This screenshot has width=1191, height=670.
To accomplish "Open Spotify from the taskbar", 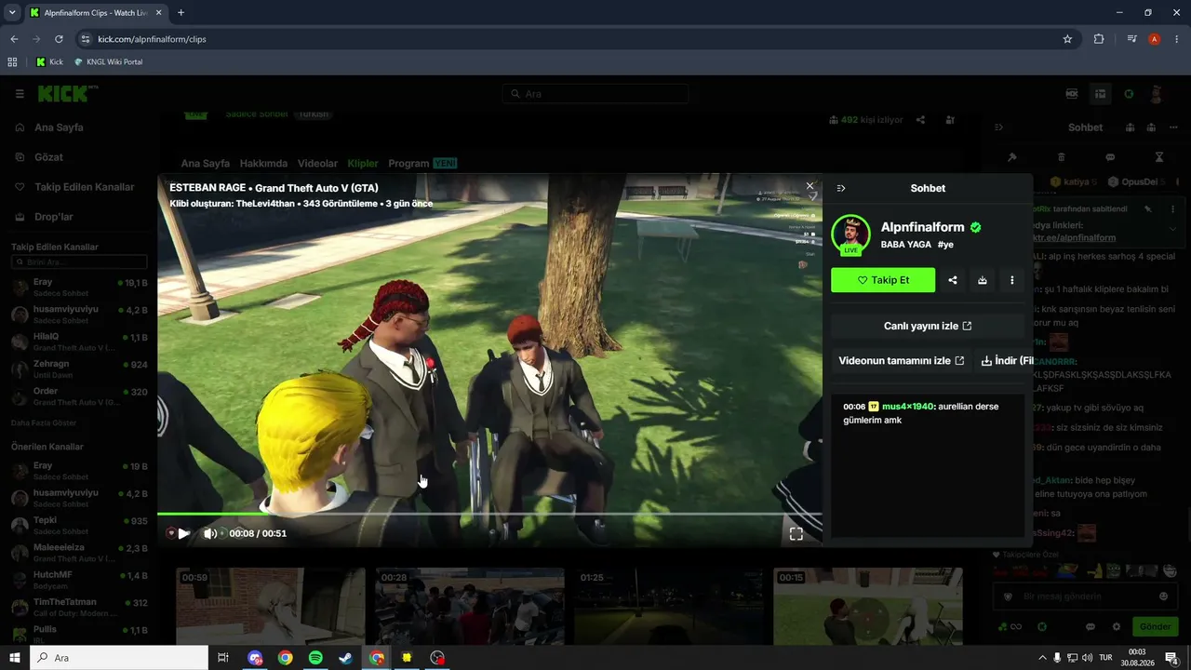I will [315, 658].
